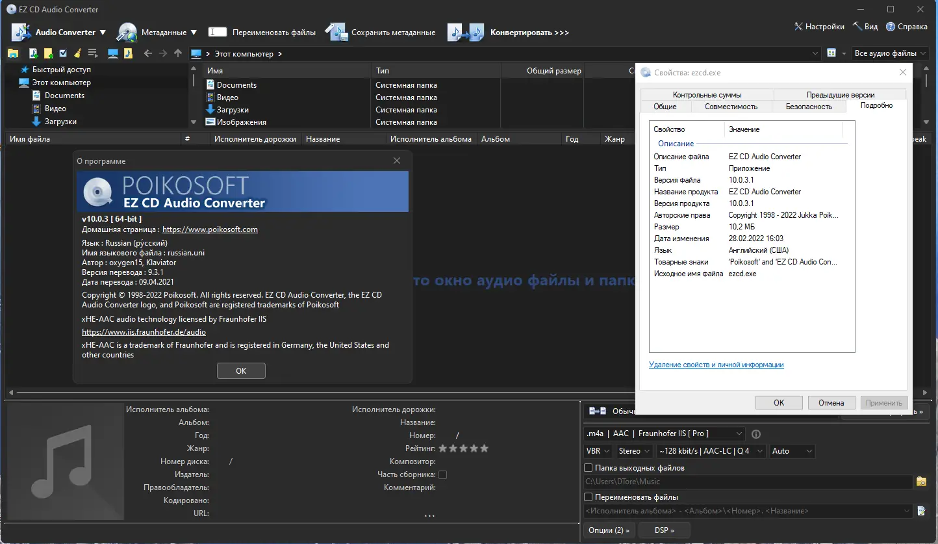Click the encoder info icon beside format dropdown

(756, 434)
